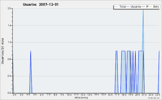Click the y-axis value 0.4
Viewport: 162px width, 100px height.
(x=9, y=76)
